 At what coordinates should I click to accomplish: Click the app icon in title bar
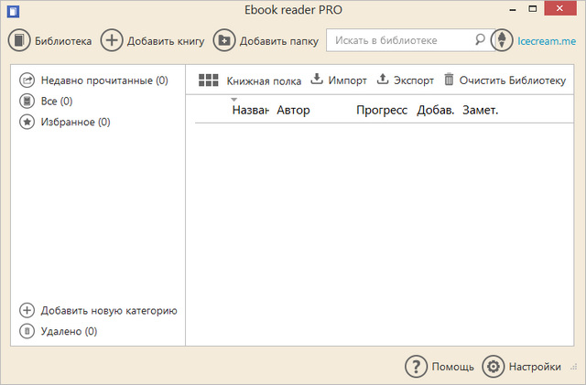coord(13,12)
